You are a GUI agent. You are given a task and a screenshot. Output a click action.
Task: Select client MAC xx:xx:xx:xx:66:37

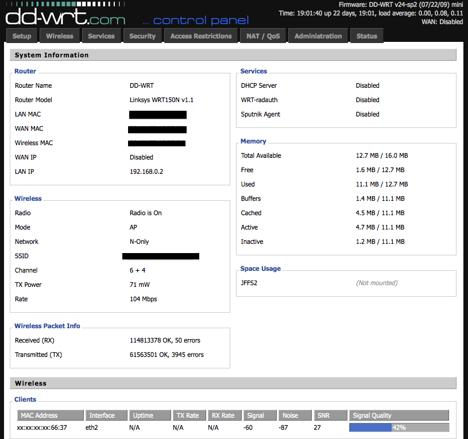(x=42, y=428)
